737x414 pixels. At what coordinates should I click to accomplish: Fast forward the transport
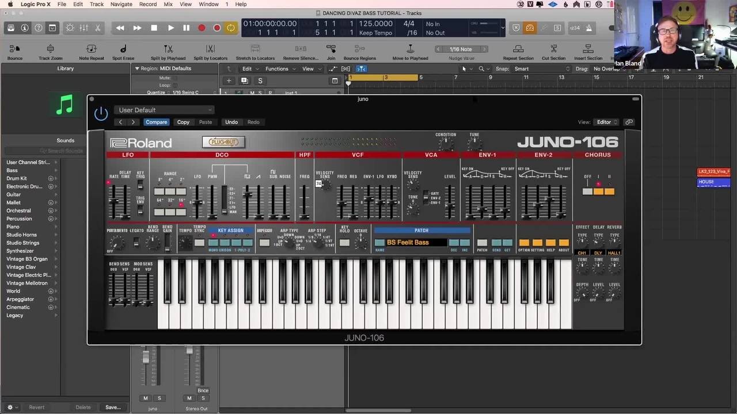click(x=137, y=28)
